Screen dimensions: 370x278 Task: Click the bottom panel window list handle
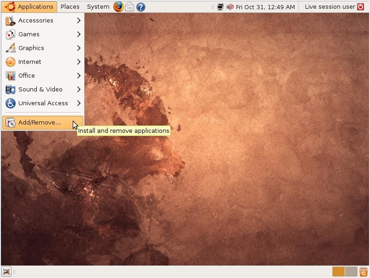[14, 272]
